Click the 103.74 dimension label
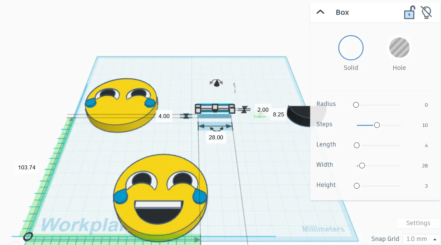Screen dimensions: 441x245 [x=27, y=167]
